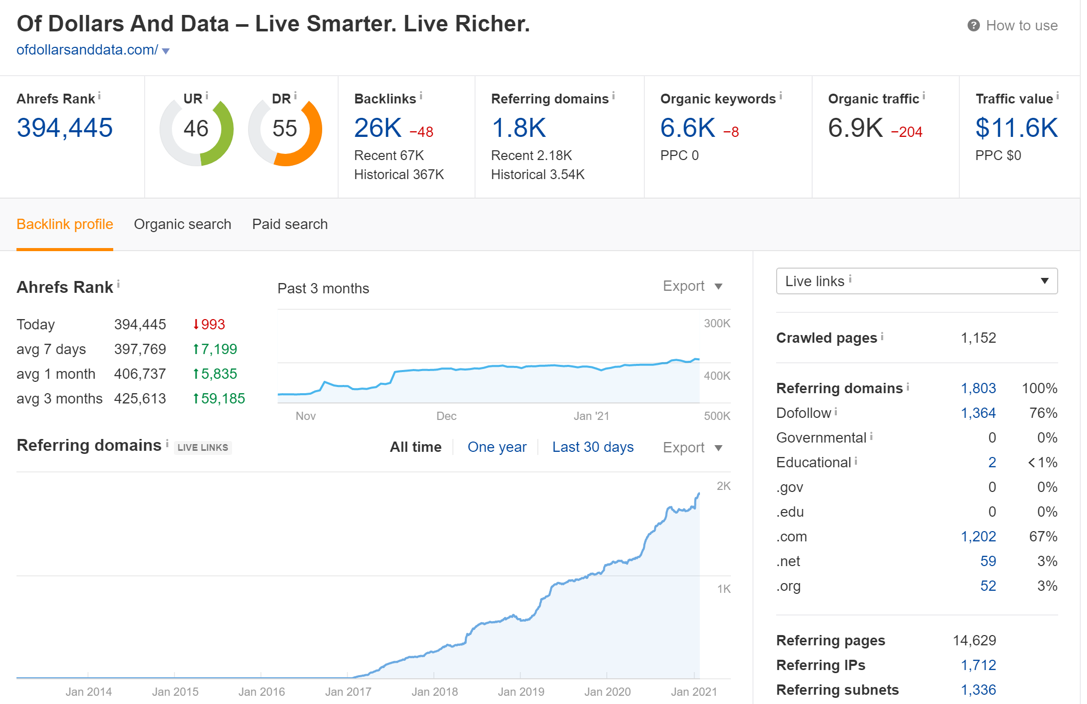Click the info icon next to UR
Viewport: 1087px width, 704px height.
click(207, 95)
